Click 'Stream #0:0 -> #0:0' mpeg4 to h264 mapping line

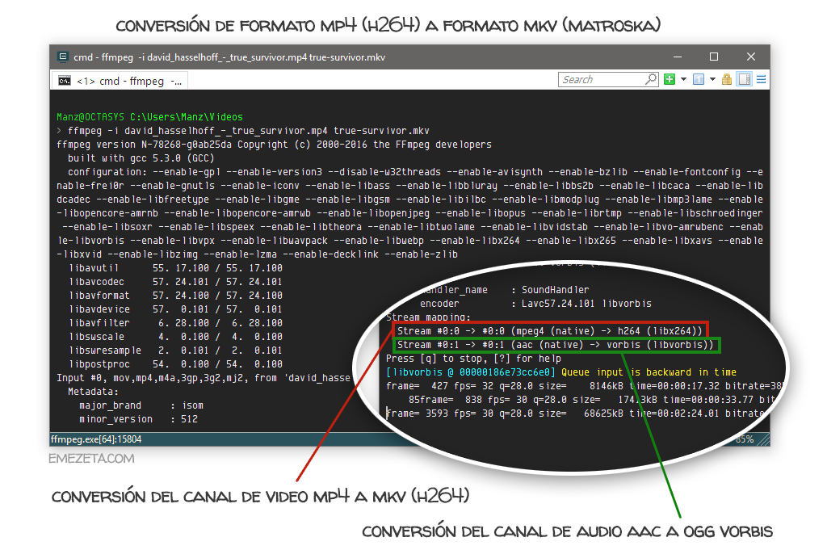coord(549,330)
